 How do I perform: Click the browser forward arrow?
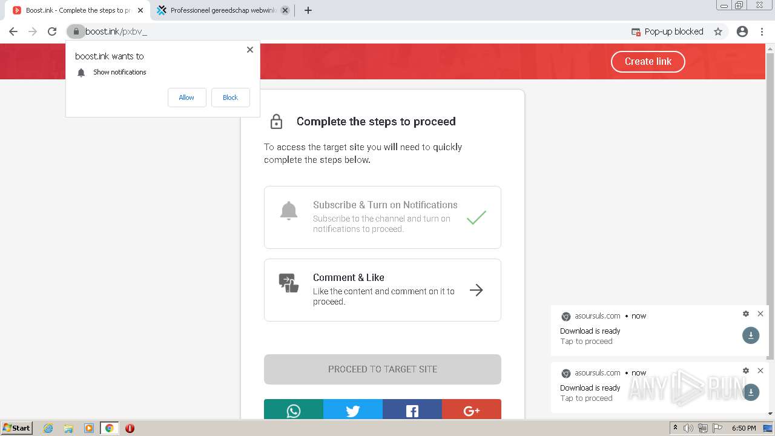point(33,31)
